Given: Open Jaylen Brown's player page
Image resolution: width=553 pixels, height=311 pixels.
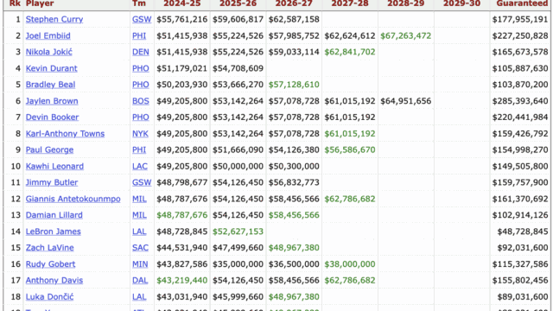Looking at the screenshot, I should coord(52,101).
